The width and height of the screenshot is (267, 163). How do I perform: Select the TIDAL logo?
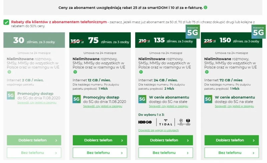tap(166, 122)
